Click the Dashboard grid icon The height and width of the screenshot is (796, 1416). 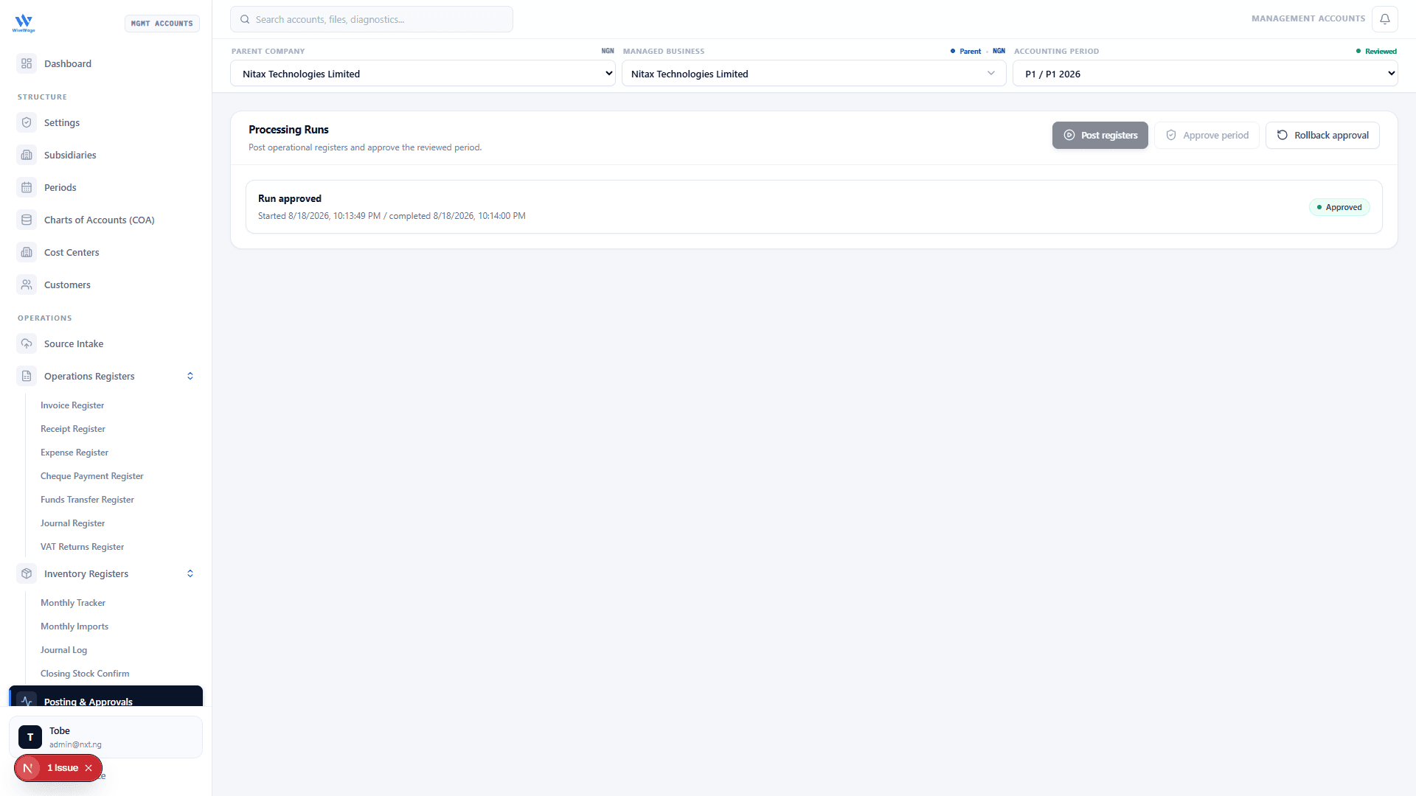click(x=27, y=63)
